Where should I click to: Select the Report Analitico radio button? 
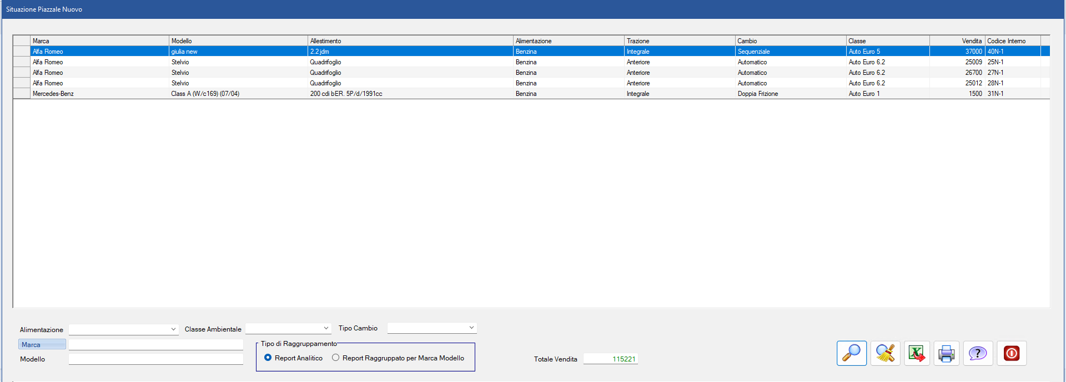point(268,358)
